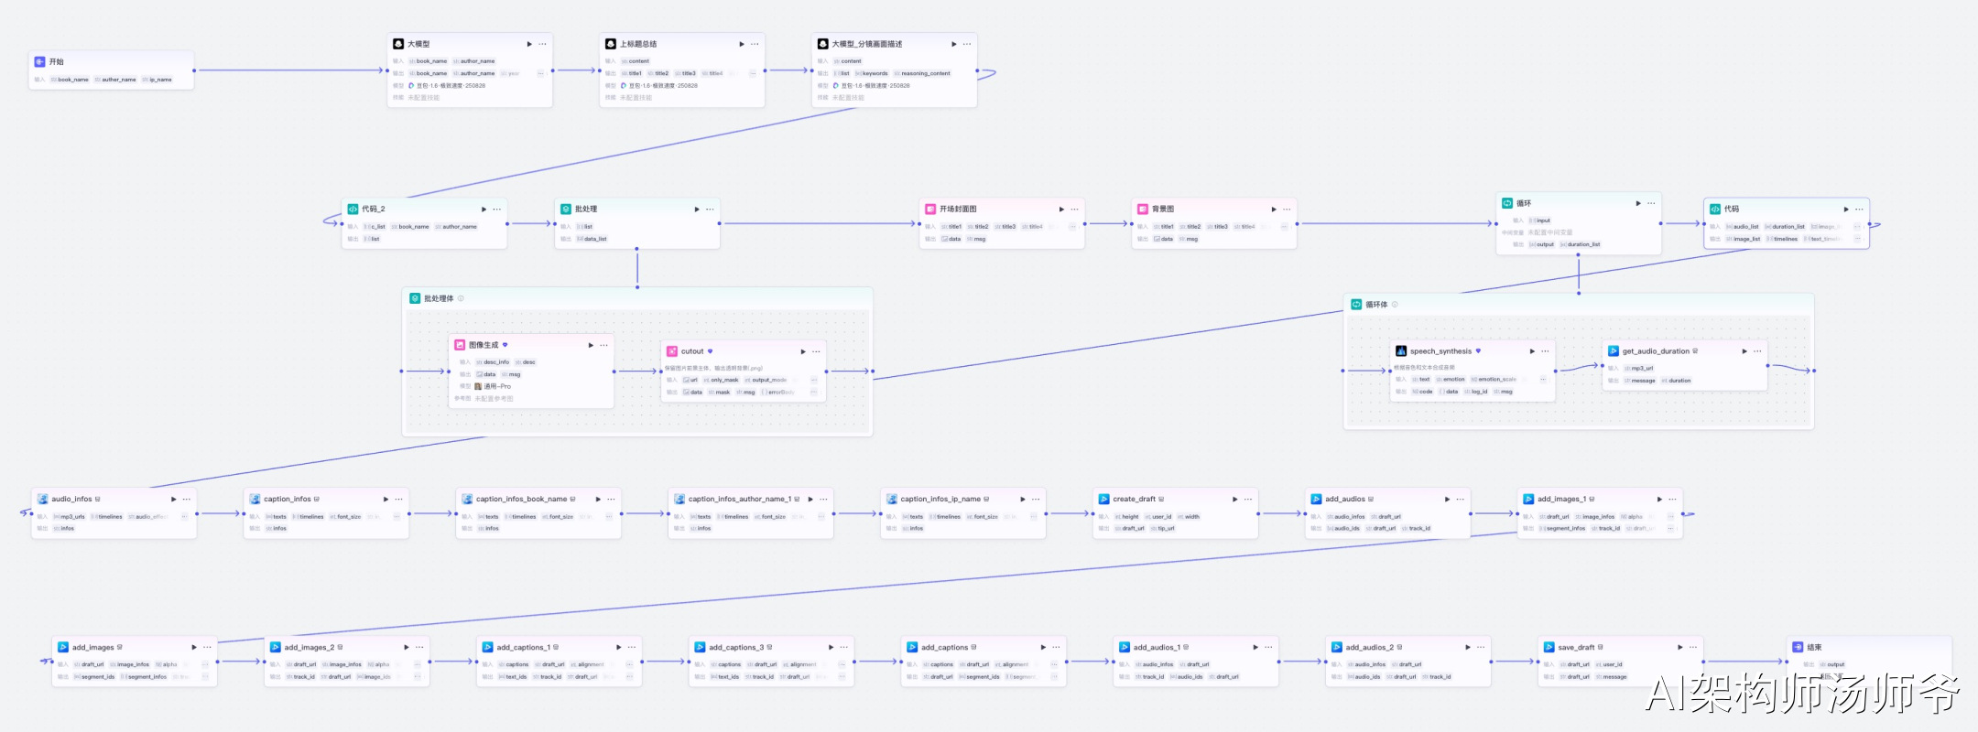Click the 结束 end node icon
The height and width of the screenshot is (732, 1978).
1798,647
